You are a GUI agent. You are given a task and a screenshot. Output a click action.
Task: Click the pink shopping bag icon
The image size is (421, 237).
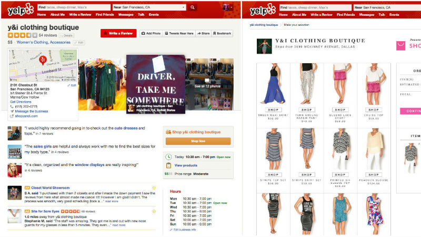coord(400,45)
